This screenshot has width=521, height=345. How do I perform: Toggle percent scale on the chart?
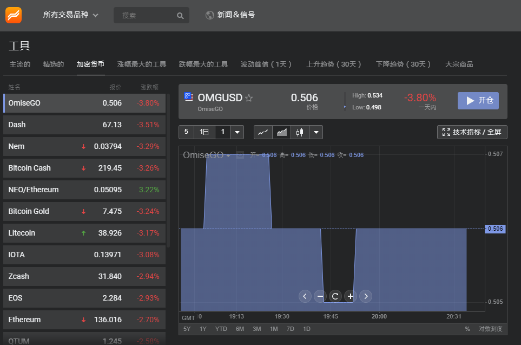(467, 329)
